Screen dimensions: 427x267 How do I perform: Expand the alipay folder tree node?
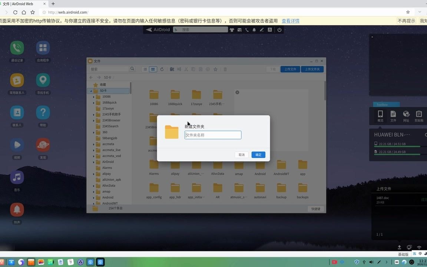(x=93, y=174)
